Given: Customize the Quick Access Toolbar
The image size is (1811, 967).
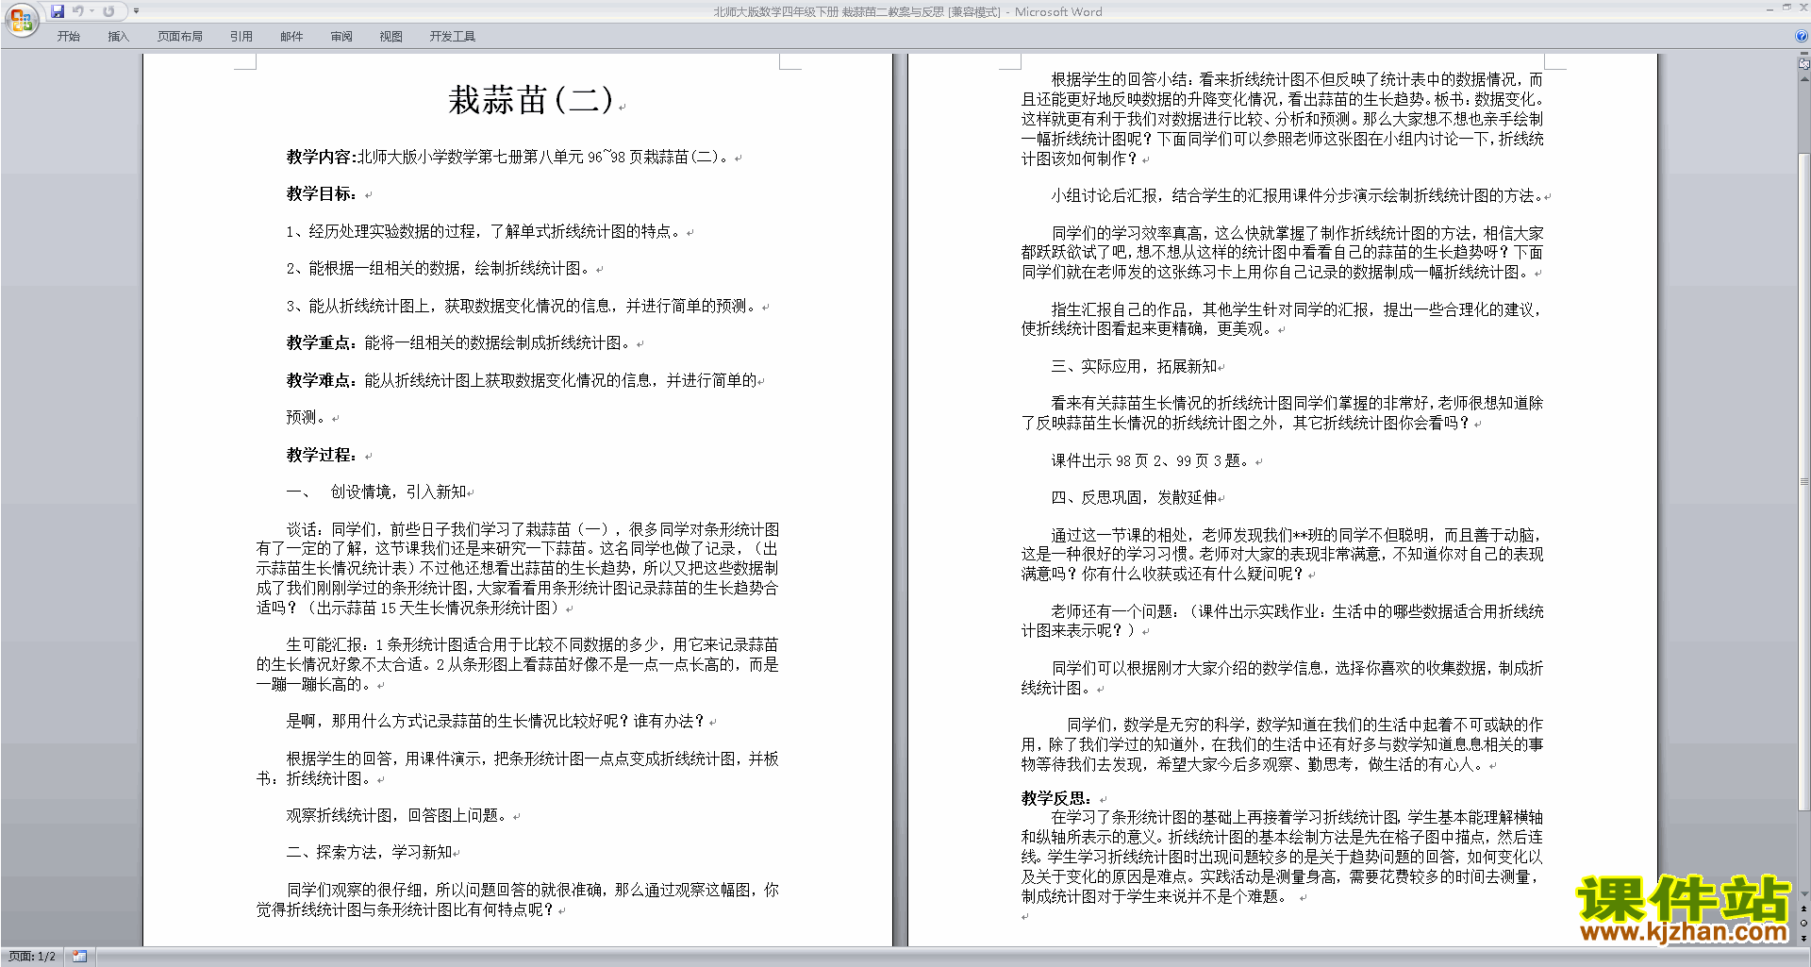Looking at the screenshot, I should point(136,11).
